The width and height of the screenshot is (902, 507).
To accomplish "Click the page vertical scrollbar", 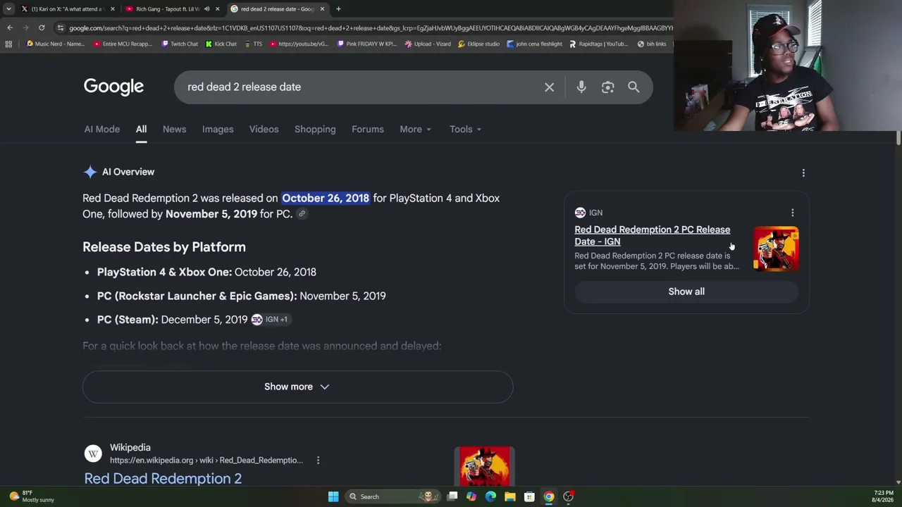I will 898,138.
